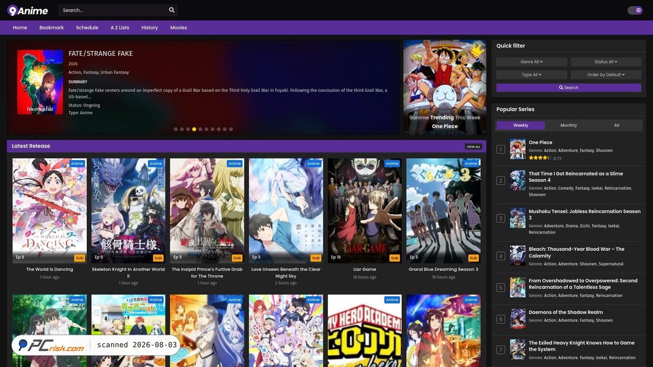Click Comedy genre under Slime Season 4
Image resolution: width=653 pixels, height=367 pixels.
tap(566, 188)
